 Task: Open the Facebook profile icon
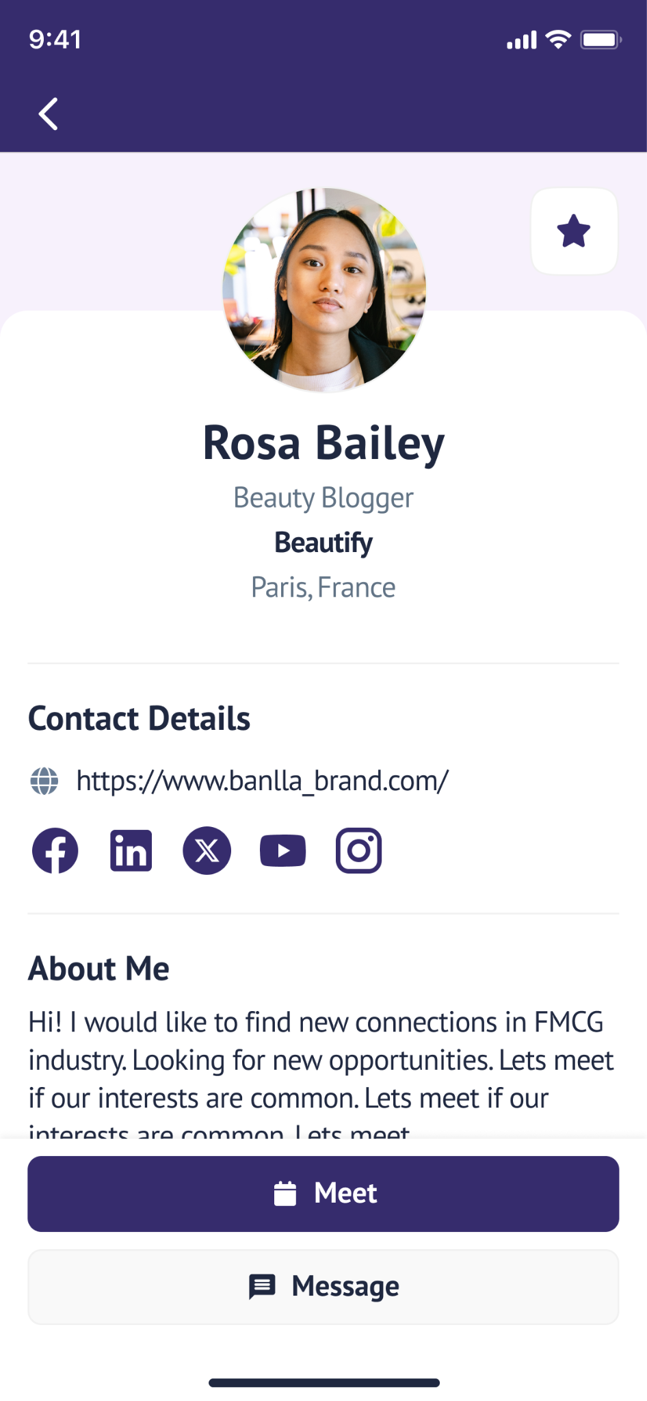pyautogui.click(x=55, y=851)
